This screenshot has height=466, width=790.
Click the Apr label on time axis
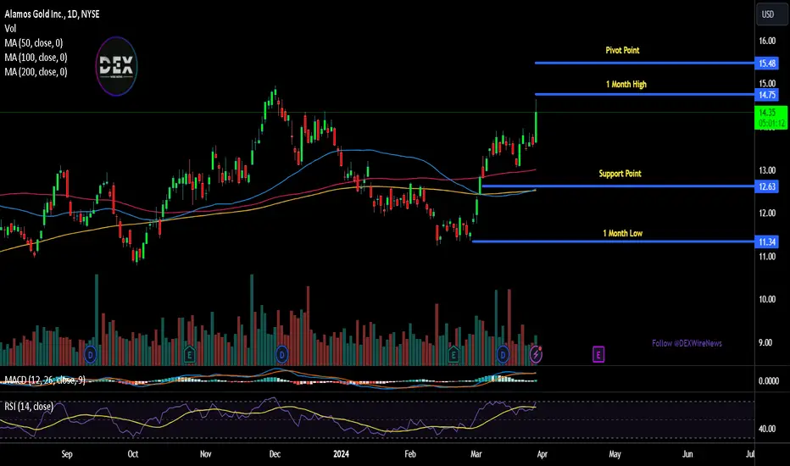pyautogui.click(x=542, y=454)
